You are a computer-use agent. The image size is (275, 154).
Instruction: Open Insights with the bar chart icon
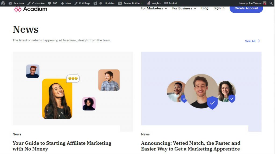click(x=154, y=3)
